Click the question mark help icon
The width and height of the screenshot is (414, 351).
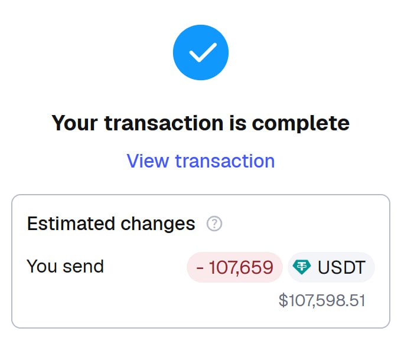click(214, 224)
